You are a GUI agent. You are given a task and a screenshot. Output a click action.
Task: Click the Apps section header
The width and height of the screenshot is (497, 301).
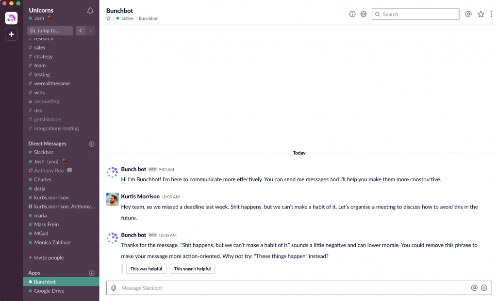pos(34,273)
